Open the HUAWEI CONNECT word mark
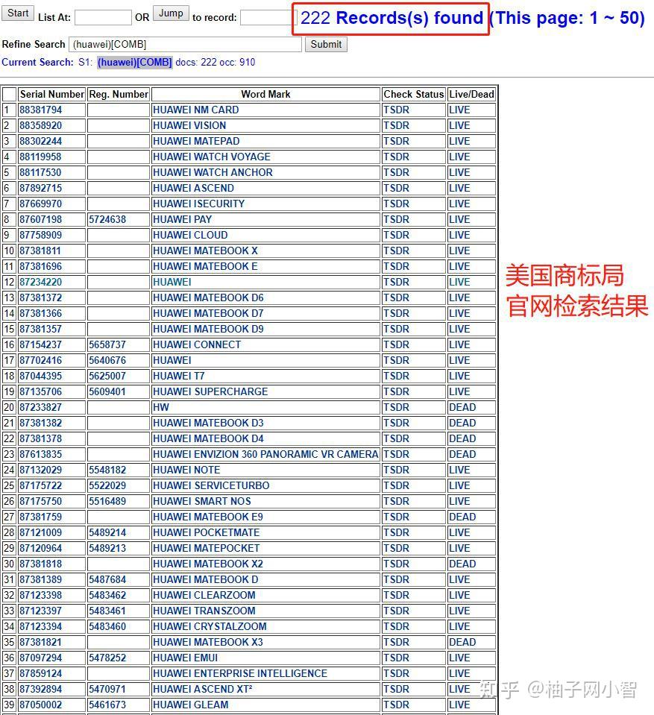 coord(197,344)
